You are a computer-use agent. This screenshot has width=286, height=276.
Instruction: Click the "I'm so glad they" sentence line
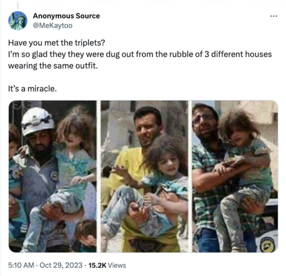click(x=140, y=54)
